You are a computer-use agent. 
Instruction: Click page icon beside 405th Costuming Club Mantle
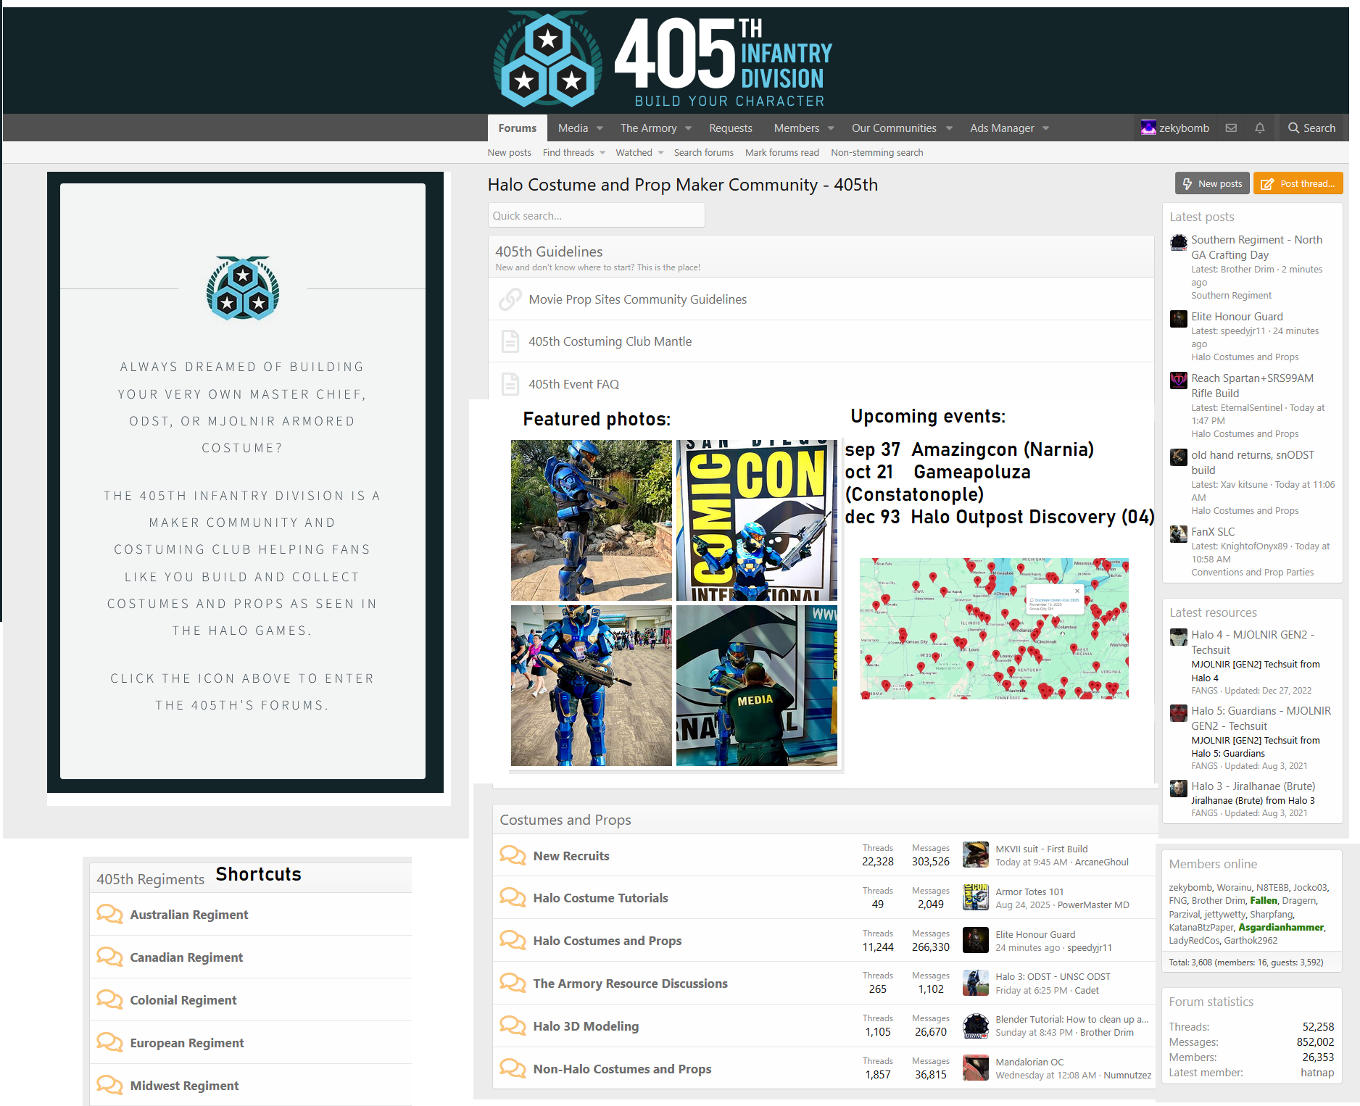[510, 341]
